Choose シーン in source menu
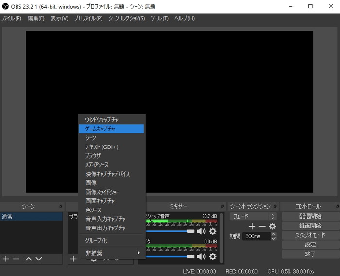The image size is (340, 276). click(112, 138)
